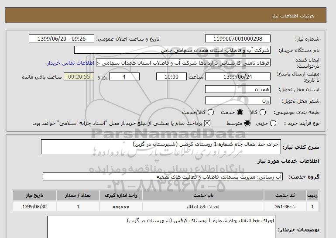Click the تاریخ نیاز column header
Image resolution: width=336 pixels, height=238 pixels.
[x=34, y=196]
